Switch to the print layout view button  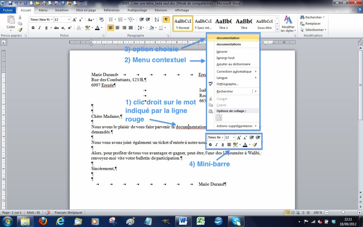[x=287, y=212]
